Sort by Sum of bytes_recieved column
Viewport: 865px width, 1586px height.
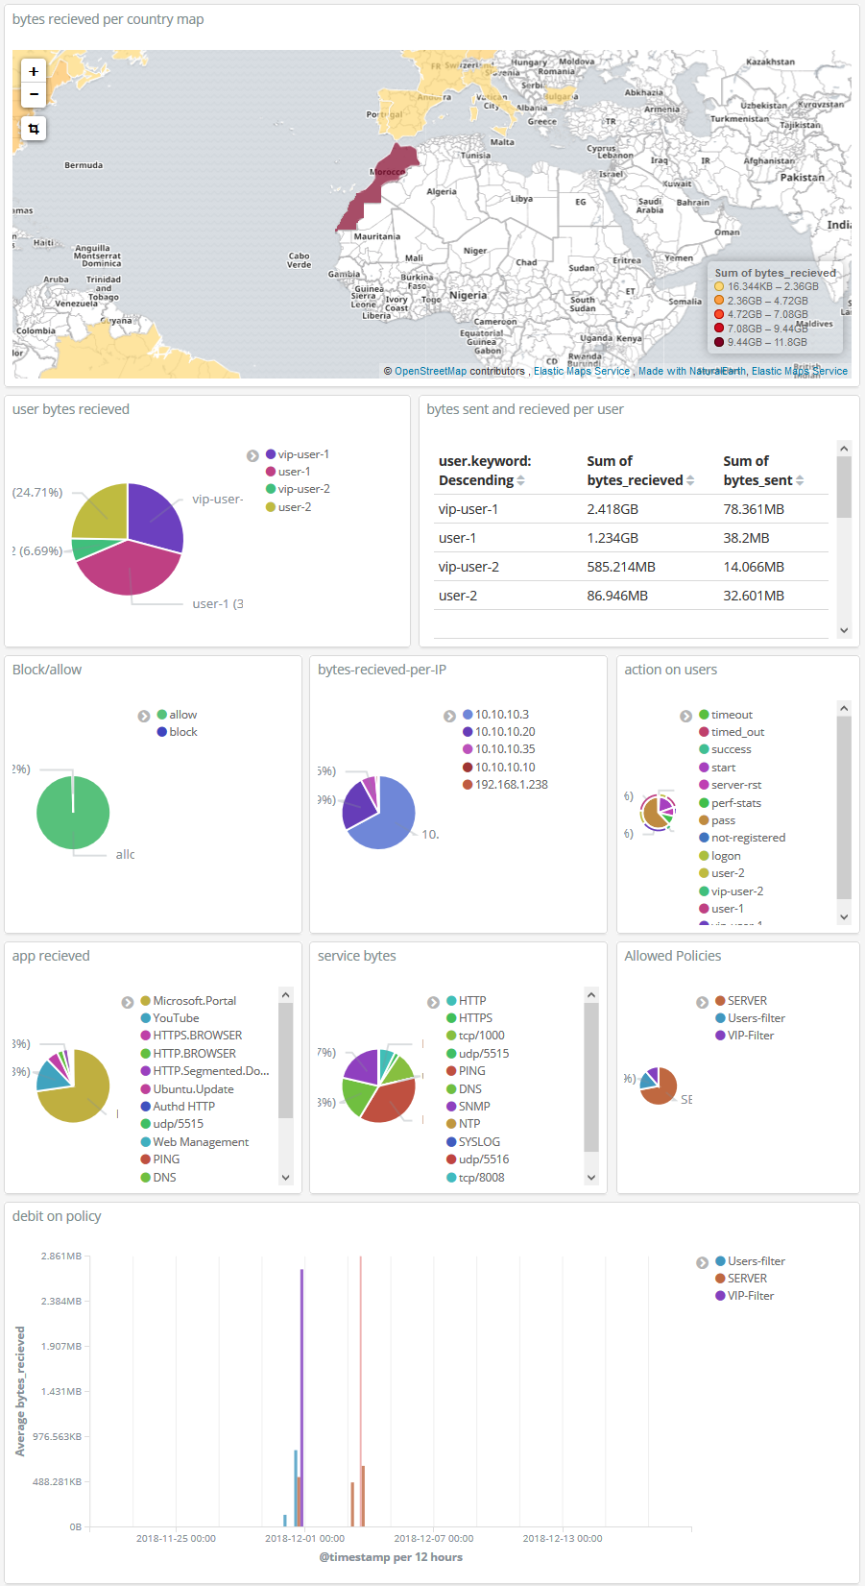pos(689,480)
